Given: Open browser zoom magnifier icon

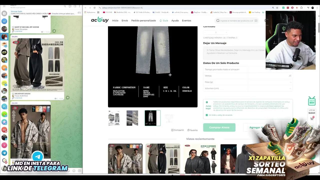Looking at the screenshot, I should pyautogui.click(x=273, y=8).
